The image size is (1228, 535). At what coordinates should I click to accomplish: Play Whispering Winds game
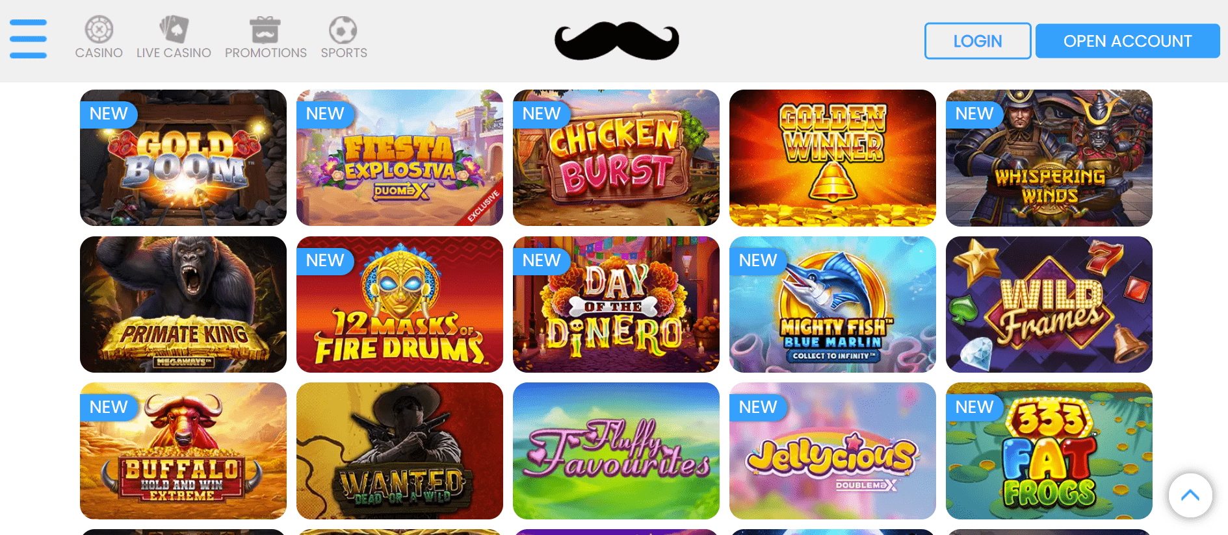pos(1049,158)
